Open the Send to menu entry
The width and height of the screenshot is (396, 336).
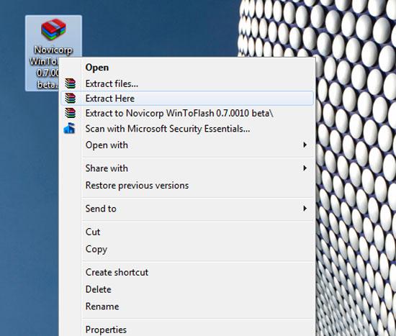click(x=187, y=209)
